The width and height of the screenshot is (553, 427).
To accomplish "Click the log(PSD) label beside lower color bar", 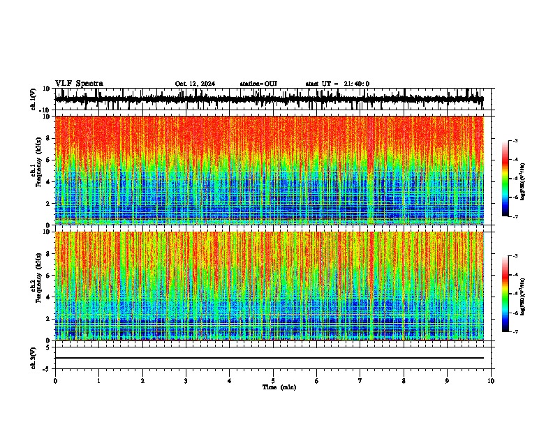I will click(523, 297).
